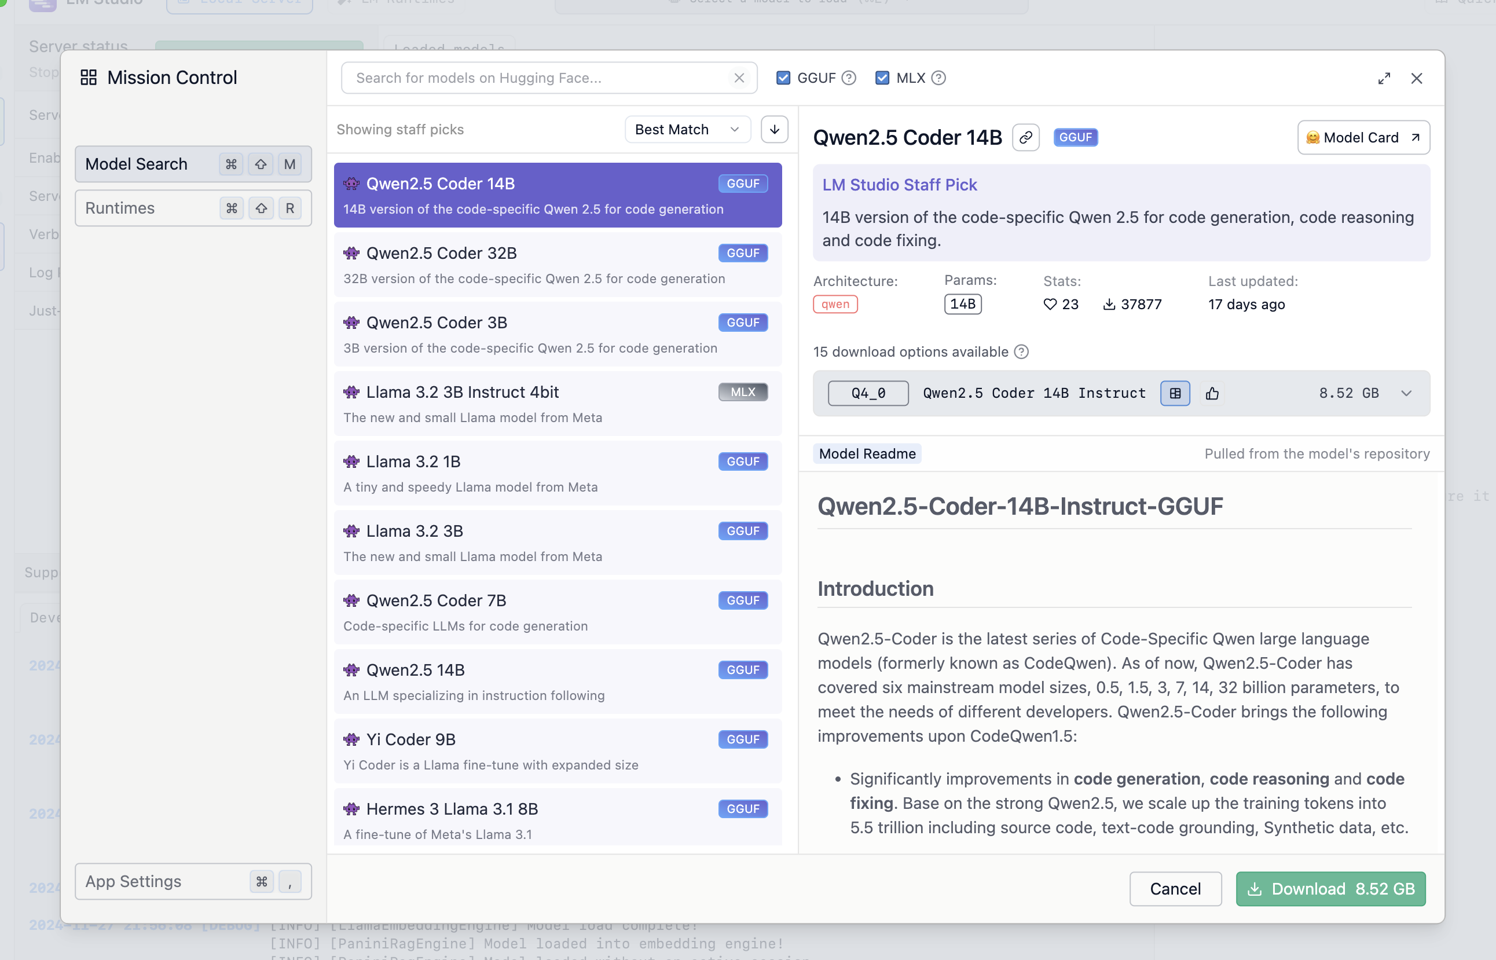Click the Q4_0 quantization tag
The image size is (1496, 960).
pyautogui.click(x=868, y=393)
